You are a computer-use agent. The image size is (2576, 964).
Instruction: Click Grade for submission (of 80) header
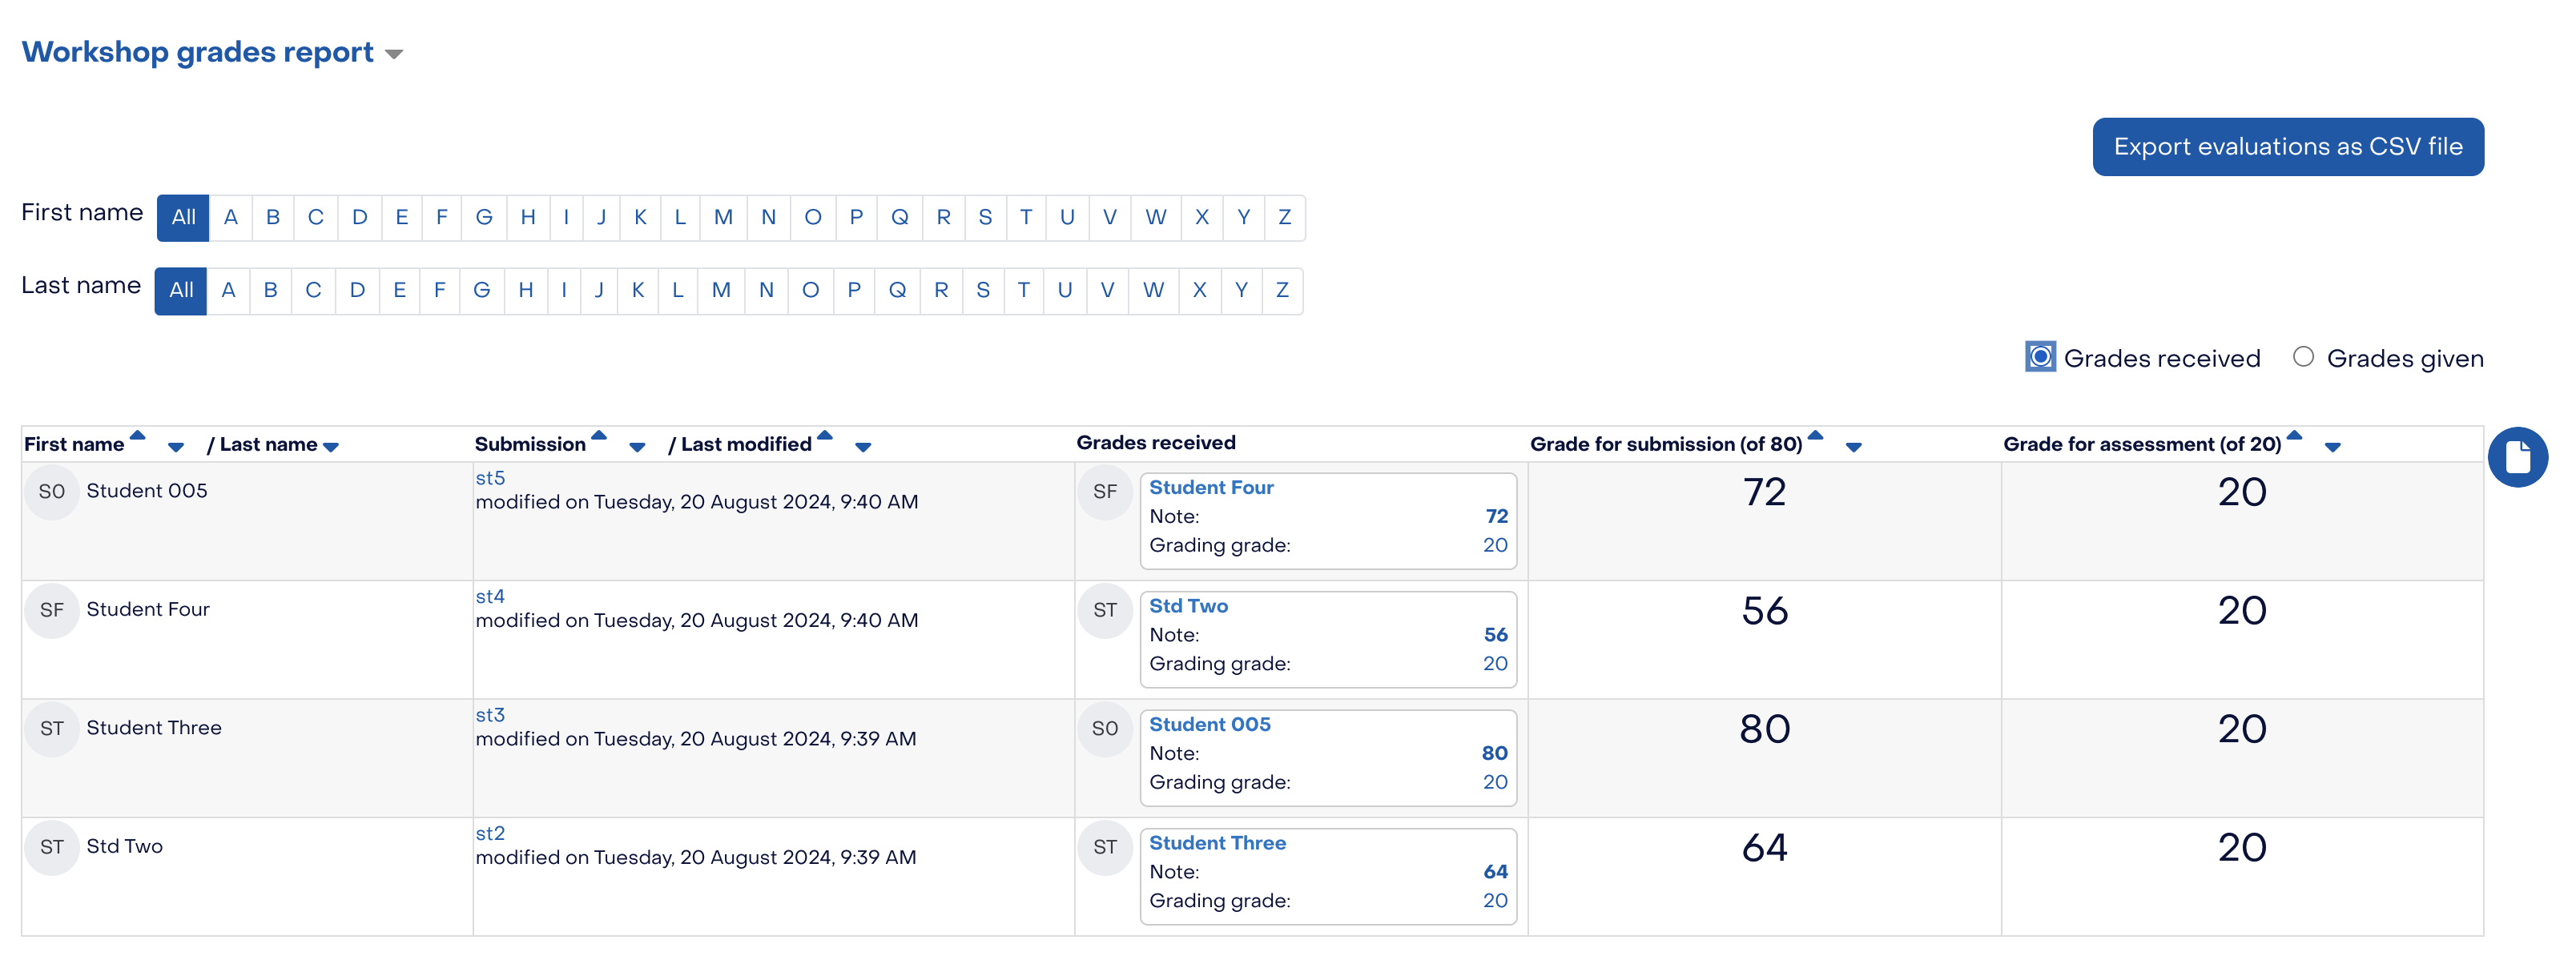pos(1666,444)
